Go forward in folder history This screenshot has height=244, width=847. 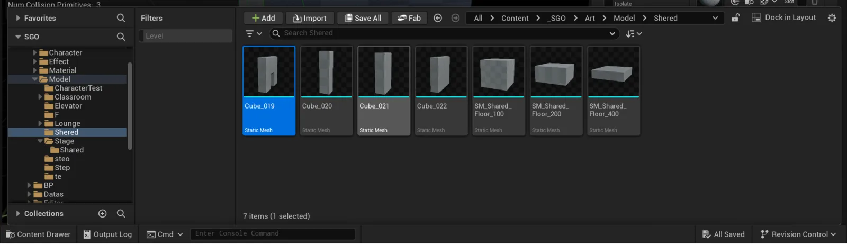pos(455,18)
